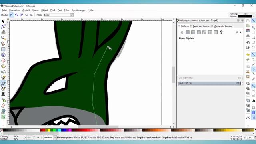Open the Bearbeiten menu
This screenshot has height=144, width=256.
(x=14, y=10)
